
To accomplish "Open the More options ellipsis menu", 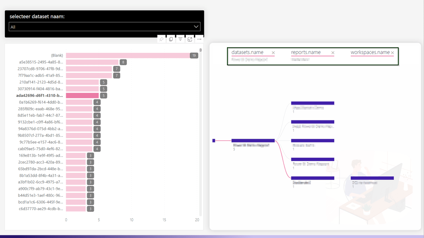I will [199, 39].
